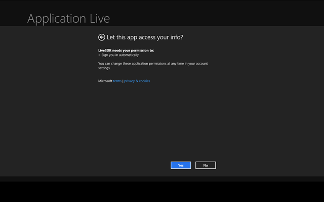This screenshot has width=324, height=202.
Task: Open the Microsoft terms link
Action: (117, 81)
